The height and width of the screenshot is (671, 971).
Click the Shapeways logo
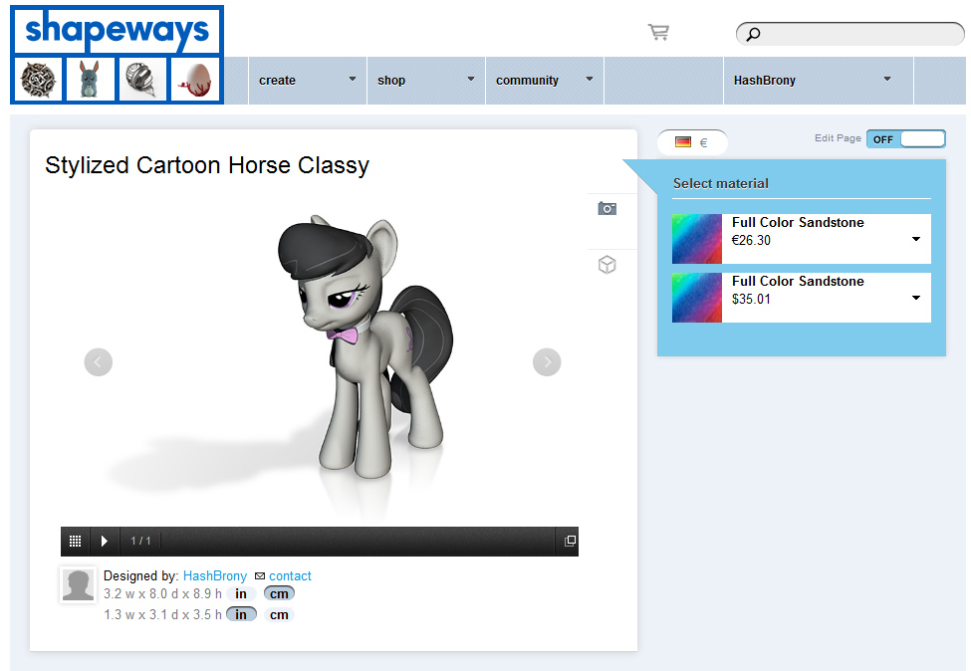click(118, 30)
